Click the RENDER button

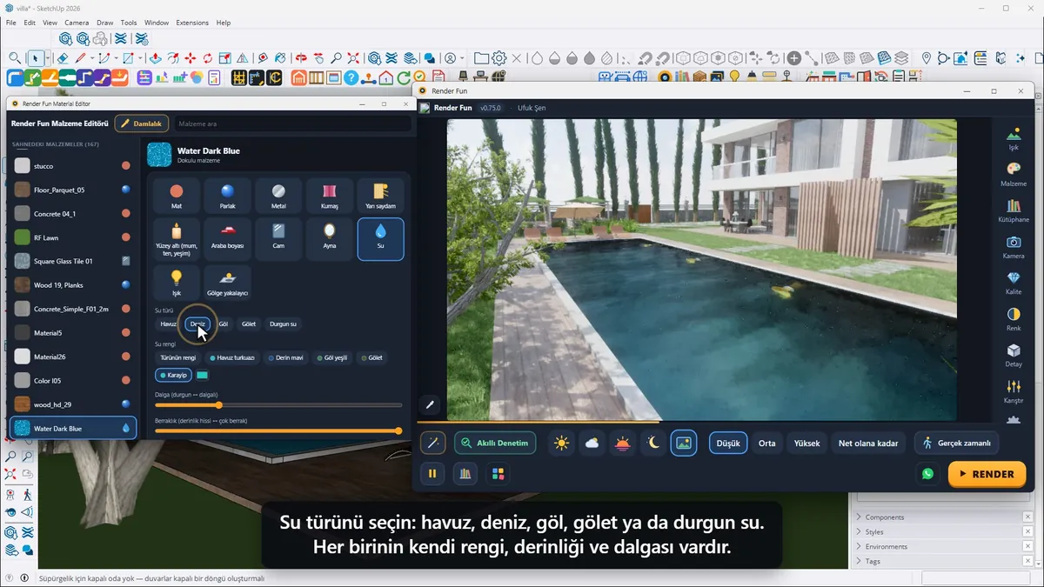(x=987, y=474)
